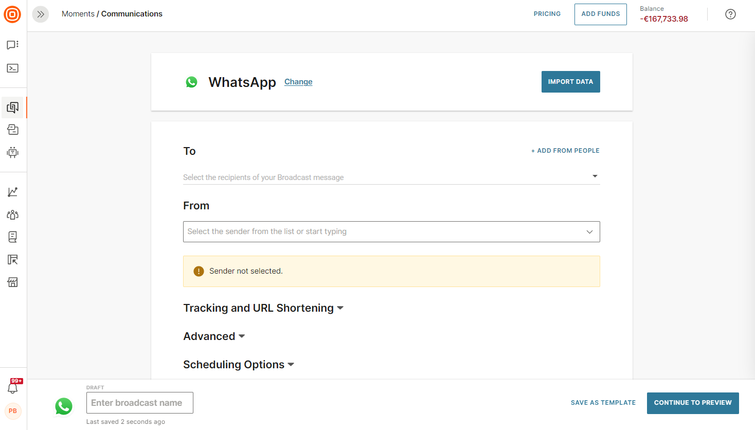755x430 pixels.
Task: Click the Infobip logo in top-left corner
Action: pos(12,14)
